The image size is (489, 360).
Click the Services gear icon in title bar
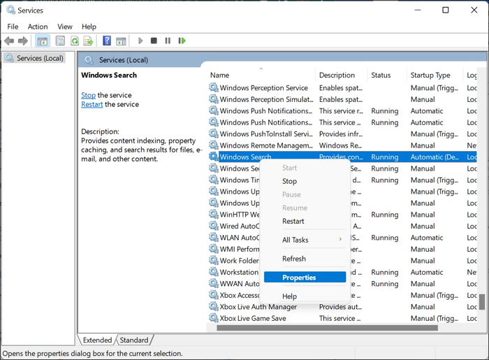coord(10,10)
